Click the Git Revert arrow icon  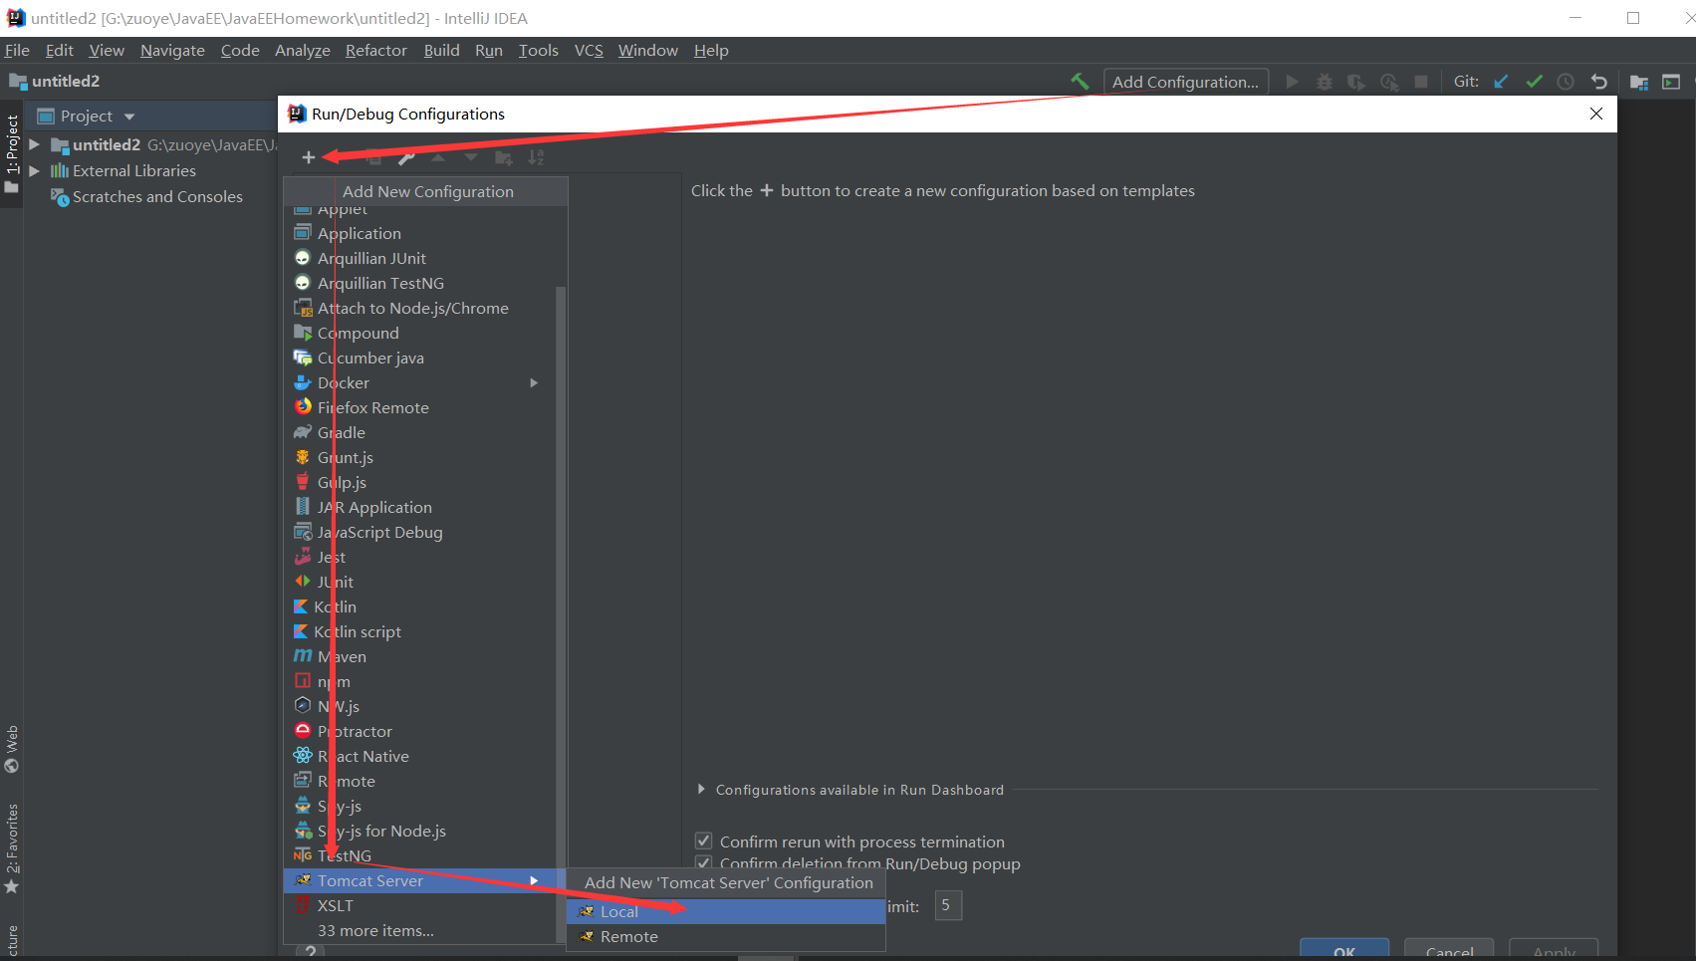(1598, 82)
